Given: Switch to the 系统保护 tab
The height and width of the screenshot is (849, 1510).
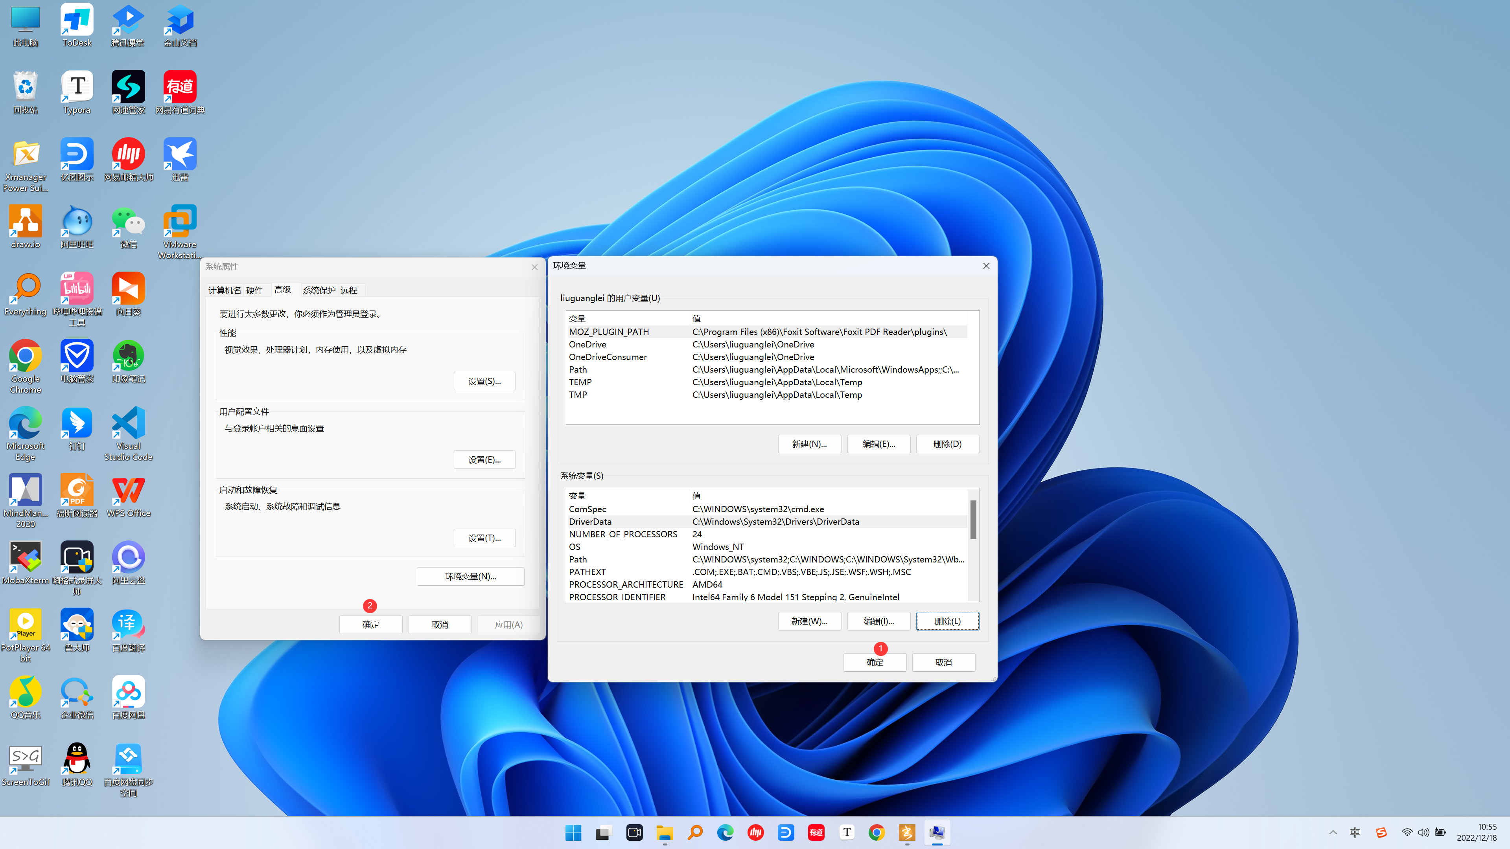Looking at the screenshot, I should point(319,290).
